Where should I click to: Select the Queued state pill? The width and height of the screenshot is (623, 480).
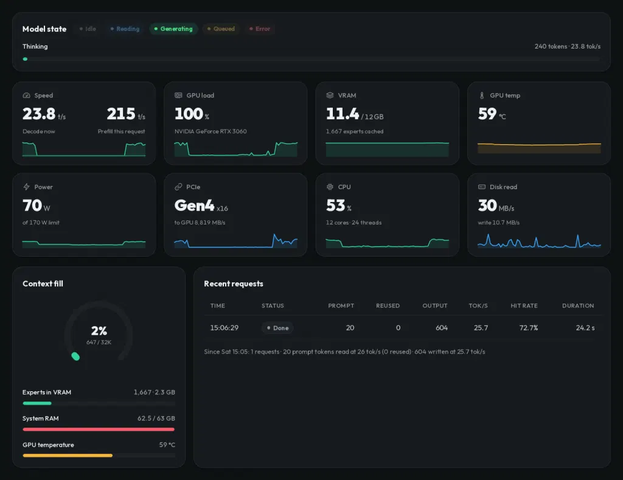pos(221,29)
